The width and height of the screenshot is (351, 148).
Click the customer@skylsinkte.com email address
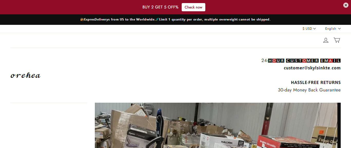point(312,68)
